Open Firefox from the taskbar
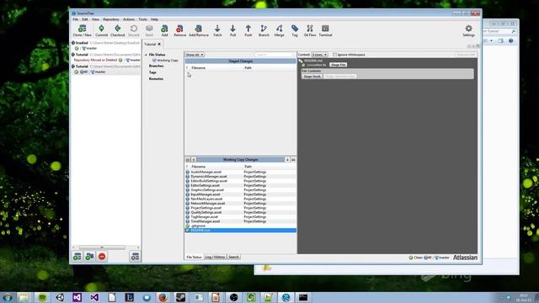539x303 pixels. pyautogui.click(x=163, y=297)
